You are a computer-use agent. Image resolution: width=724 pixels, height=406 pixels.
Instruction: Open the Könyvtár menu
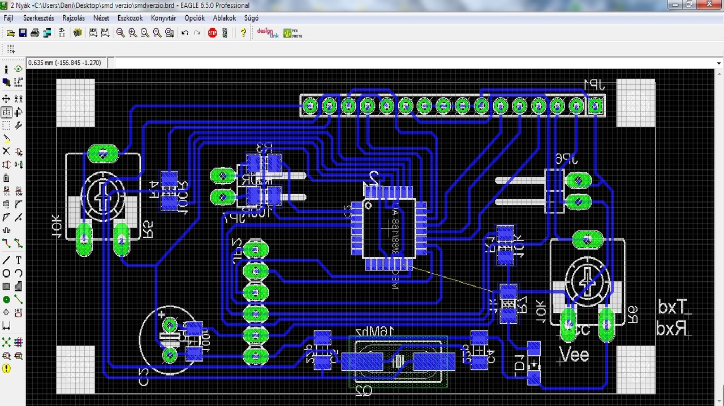pos(163,18)
